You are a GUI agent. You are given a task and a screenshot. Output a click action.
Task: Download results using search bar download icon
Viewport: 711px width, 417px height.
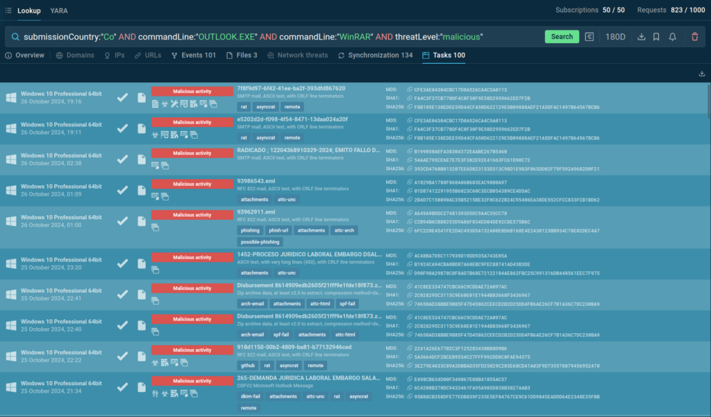641,37
